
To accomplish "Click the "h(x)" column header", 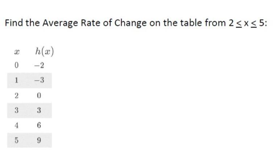I will click(x=44, y=51).
